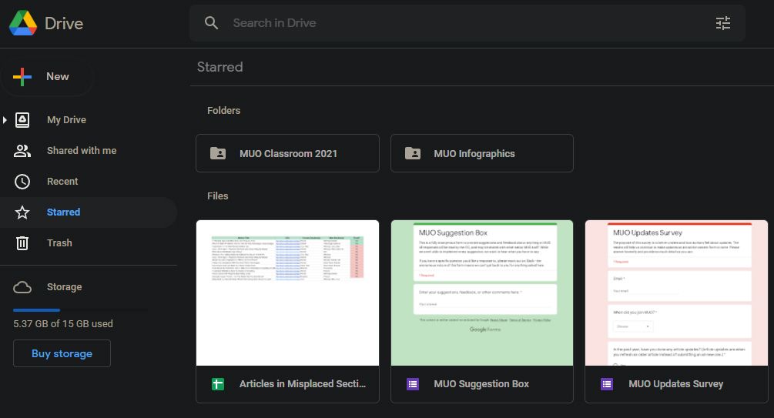Click the storage usage progress bar
The image size is (774, 418).
tap(80, 310)
